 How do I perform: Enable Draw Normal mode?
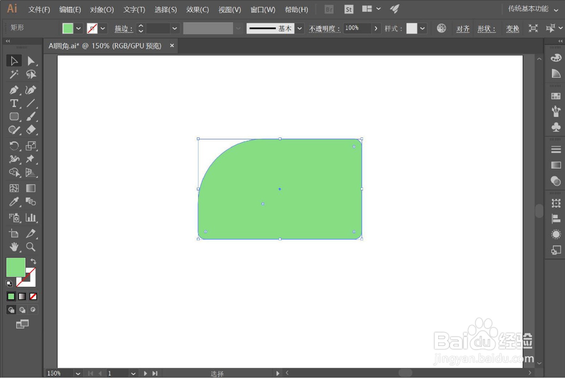(11, 310)
